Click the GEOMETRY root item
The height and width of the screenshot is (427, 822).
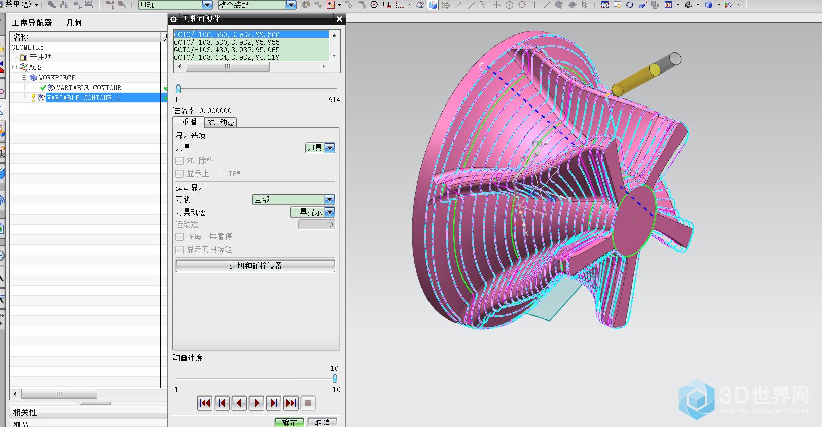tap(27, 47)
